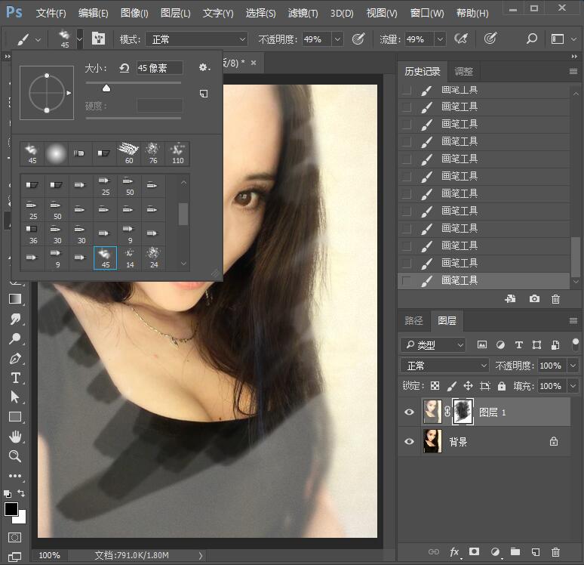This screenshot has height=565, width=584.
Task: Open the brush 模式 blending dropdown
Action: [196, 39]
